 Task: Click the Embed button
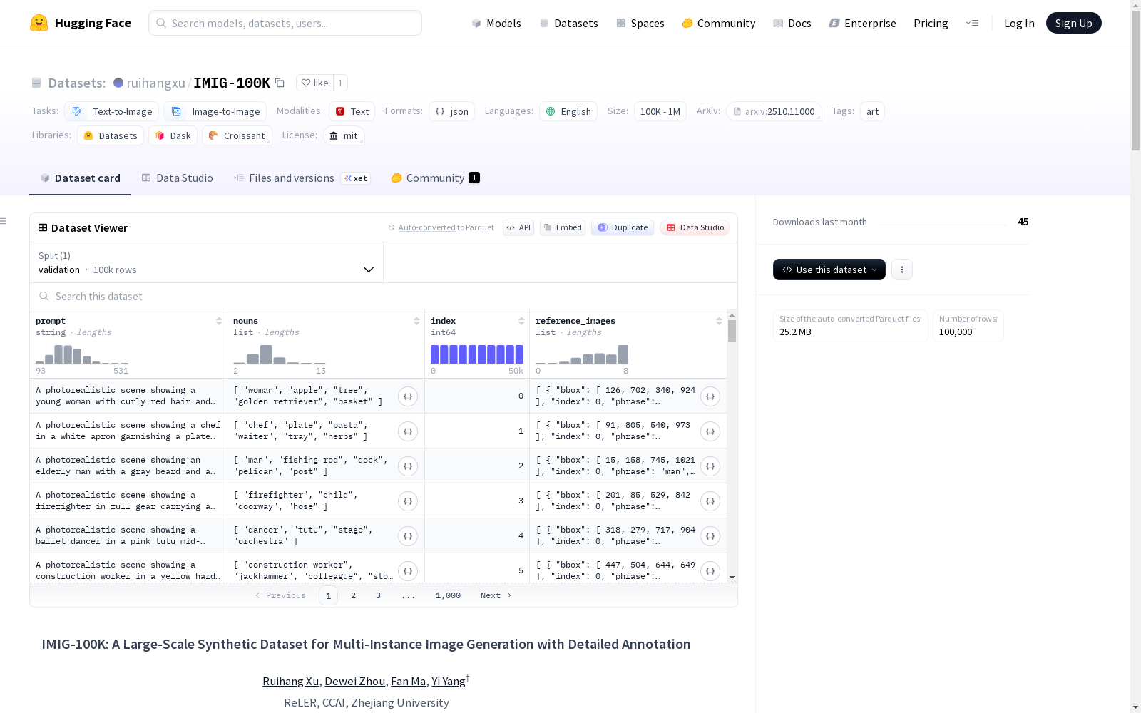(x=563, y=227)
